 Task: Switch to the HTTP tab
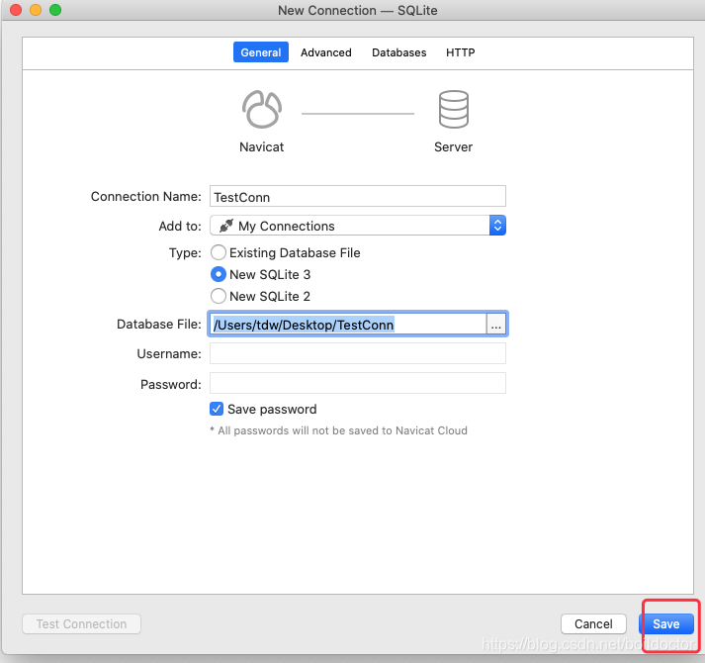coord(460,52)
